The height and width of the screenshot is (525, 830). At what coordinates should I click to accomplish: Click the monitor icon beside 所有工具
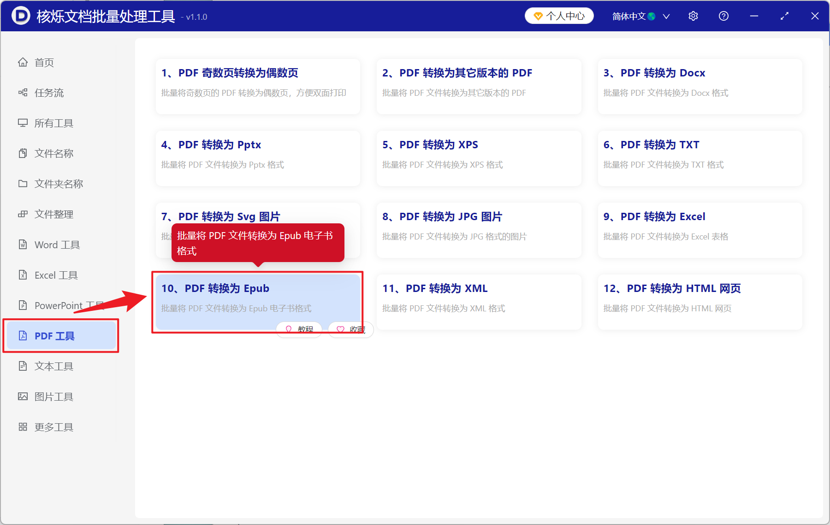tap(23, 123)
